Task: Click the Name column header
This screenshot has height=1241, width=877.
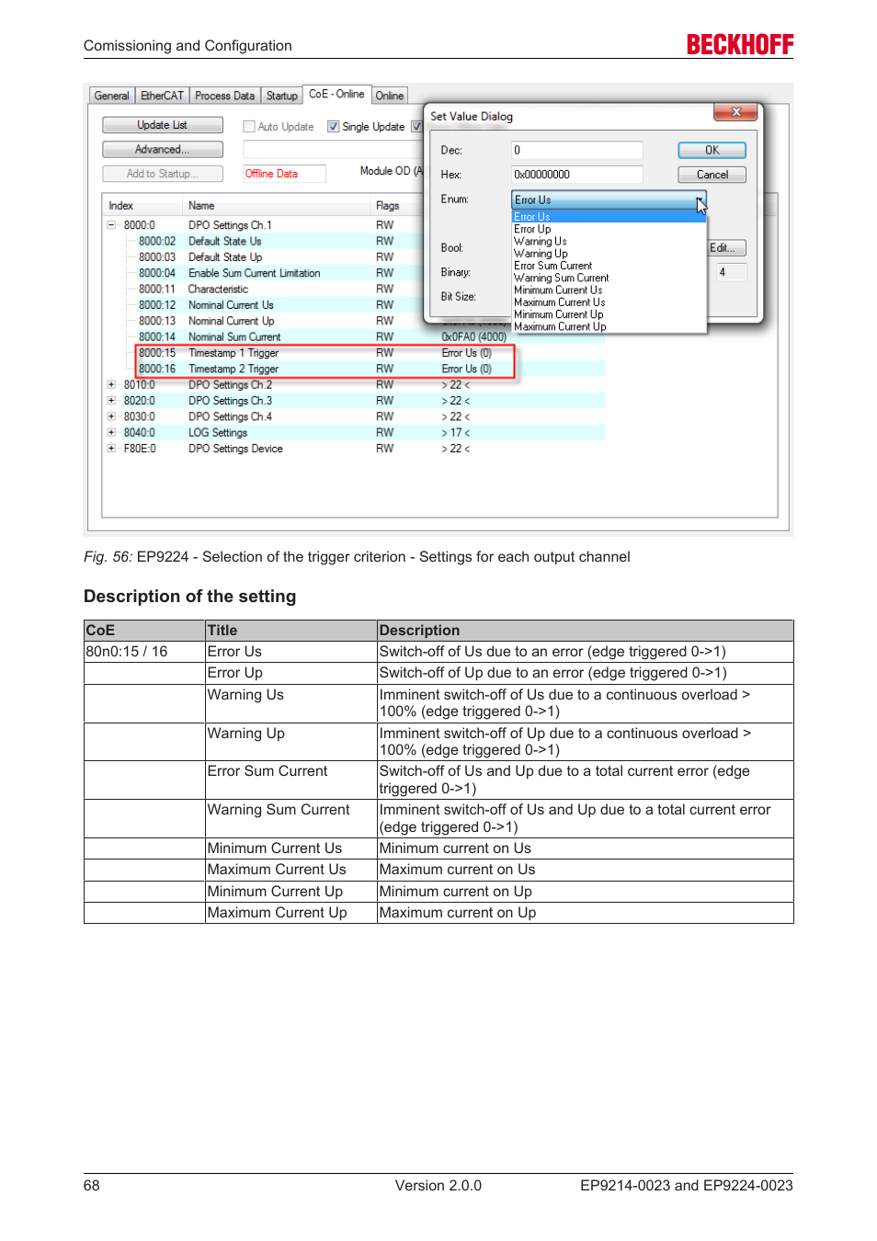Action: point(276,206)
